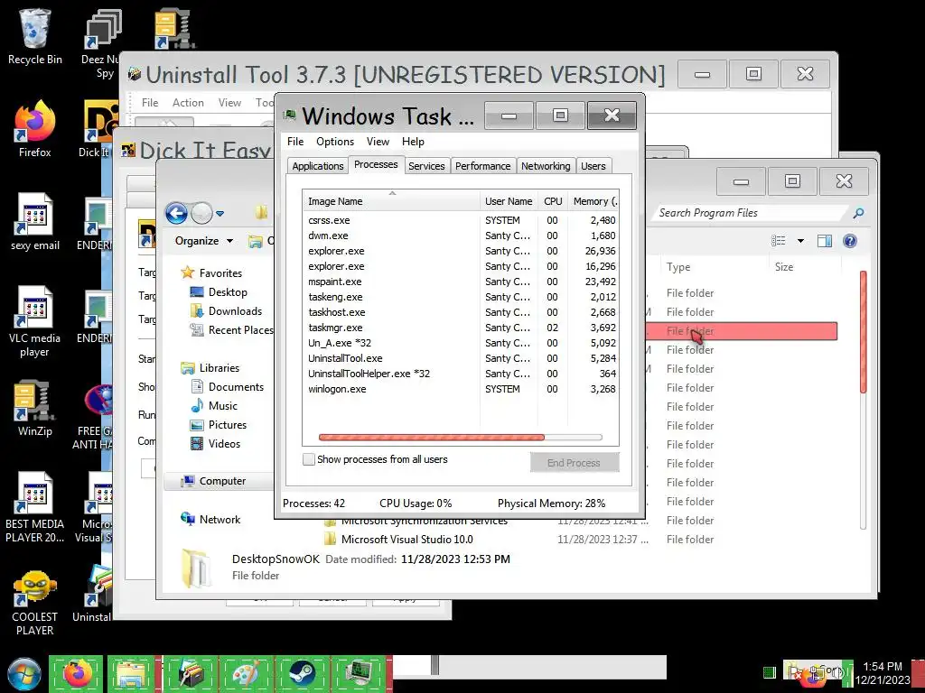Open Task Manager Options menu

[334, 142]
